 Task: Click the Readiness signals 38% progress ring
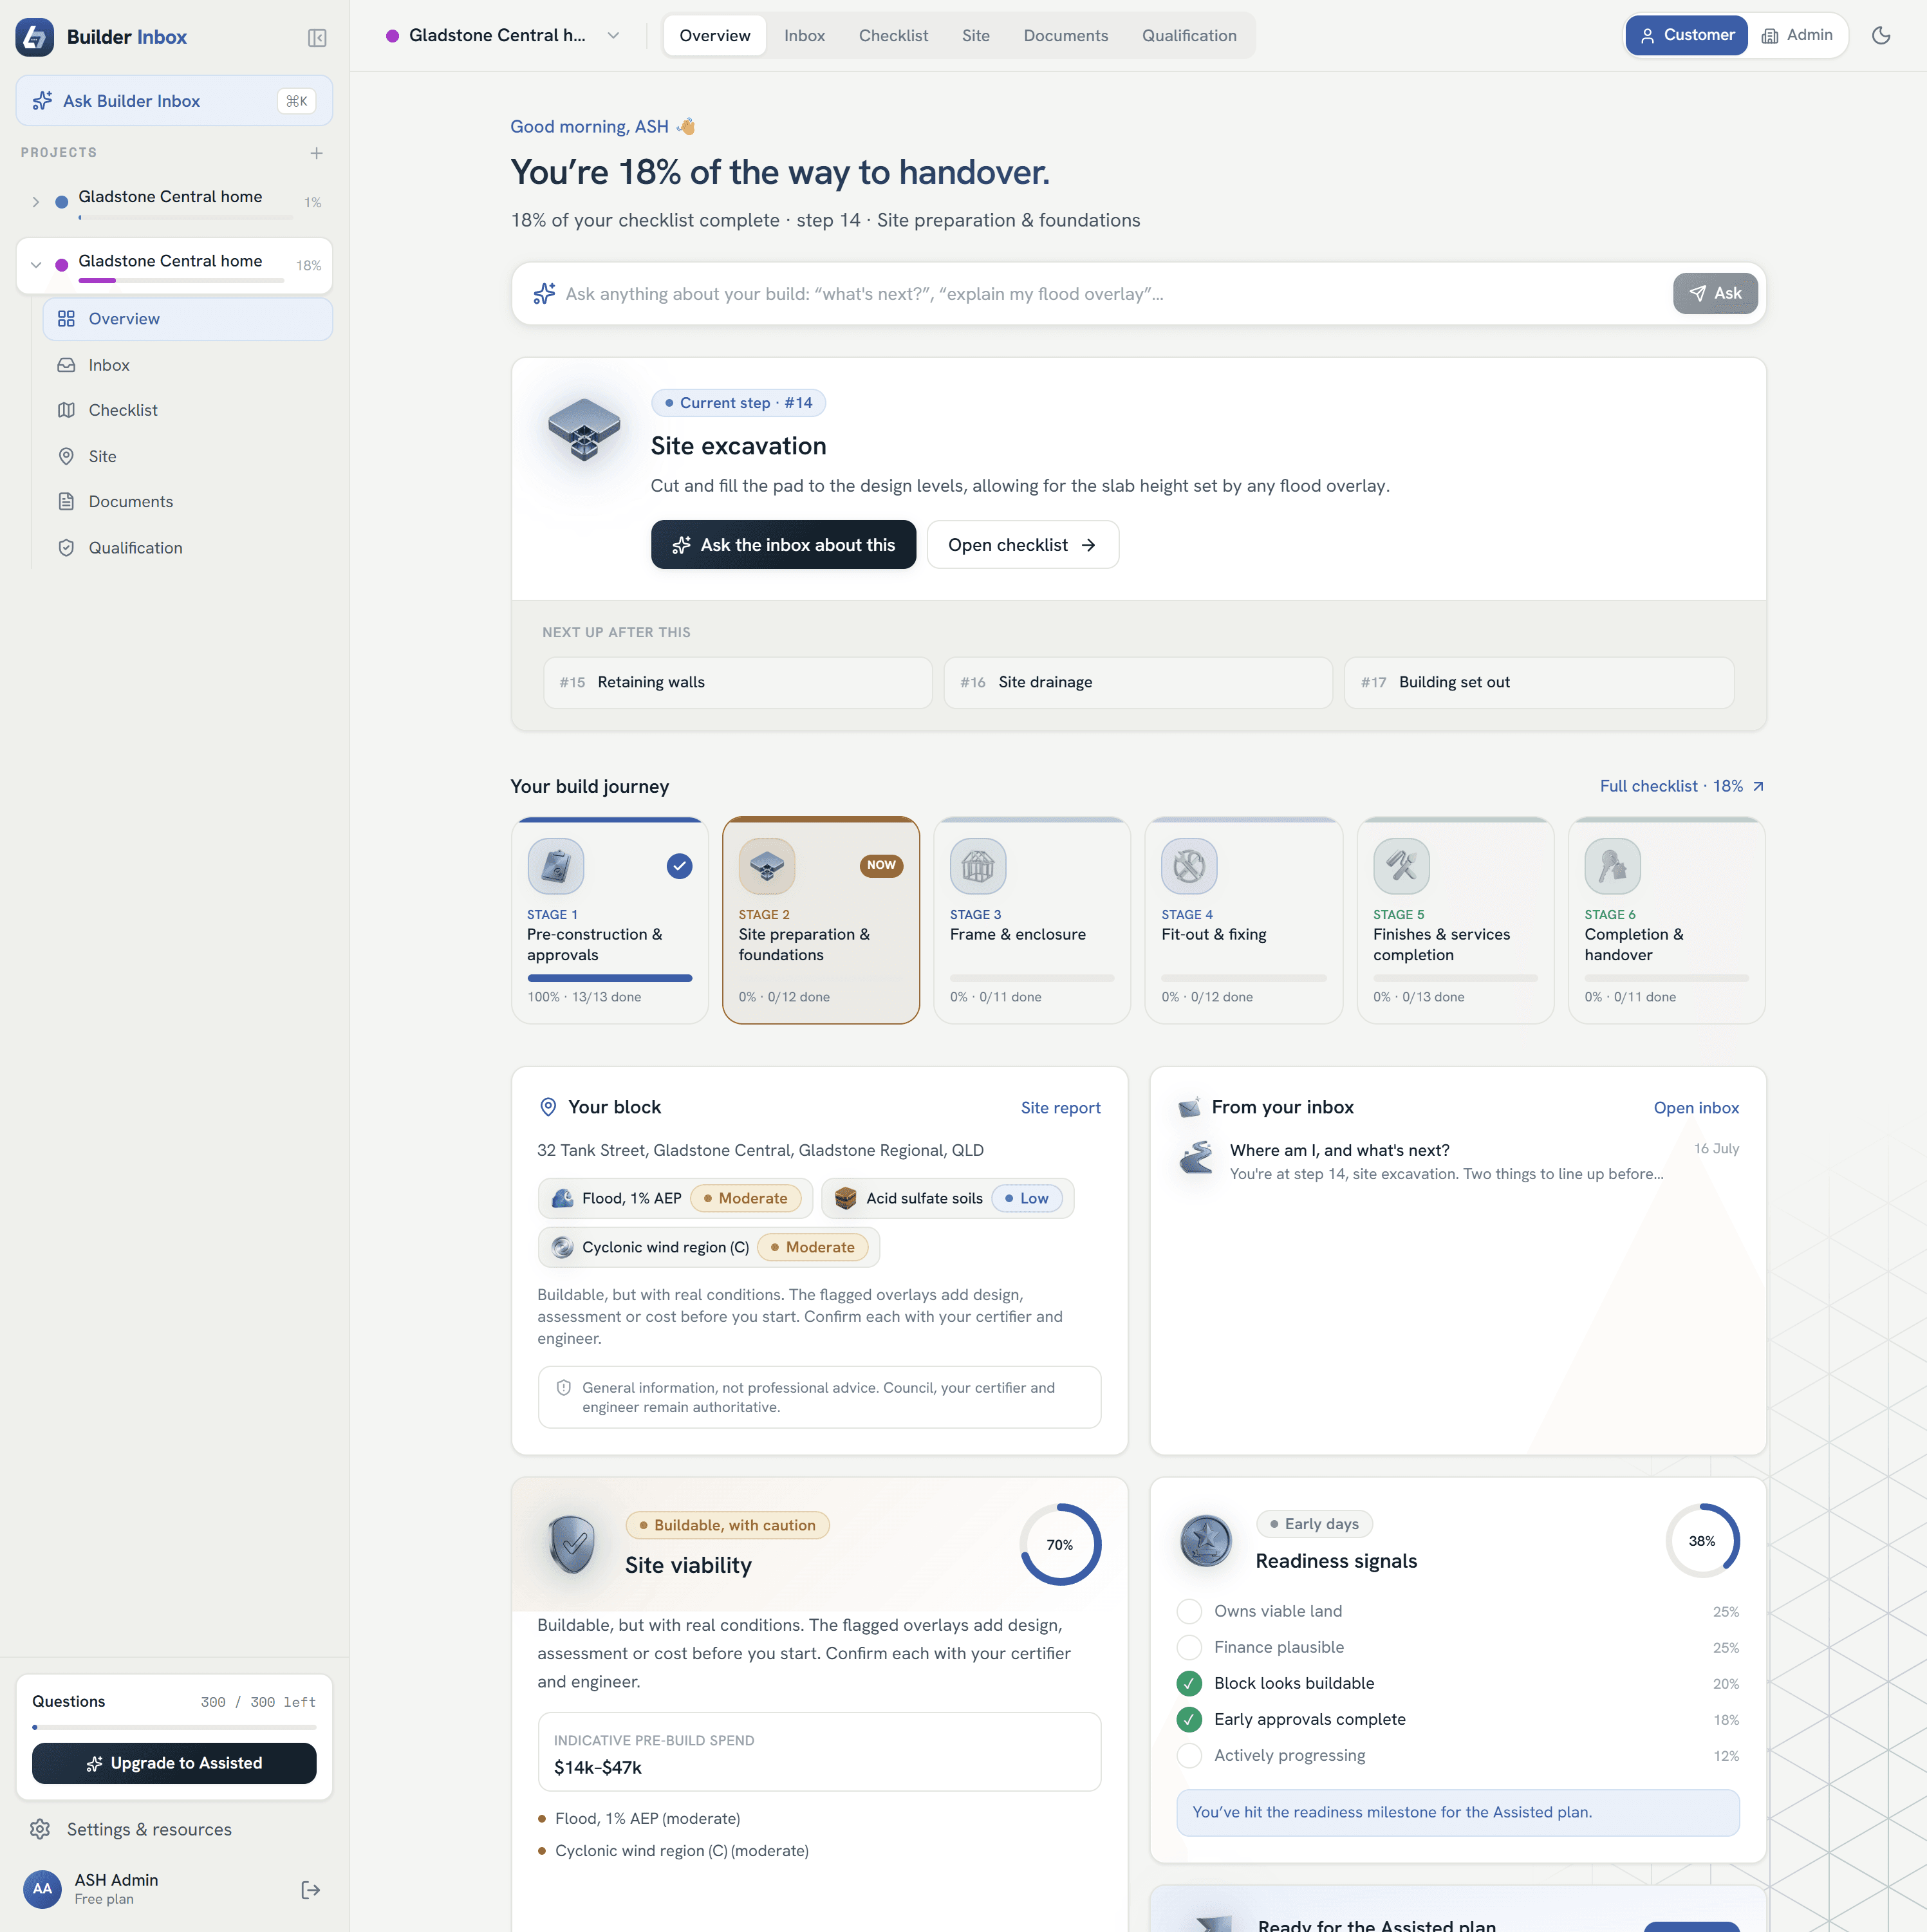[x=1702, y=1541]
